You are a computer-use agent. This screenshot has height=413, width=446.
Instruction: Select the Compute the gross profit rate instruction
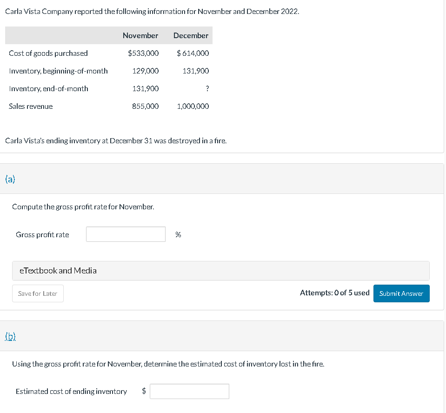pyautogui.click(x=83, y=206)
